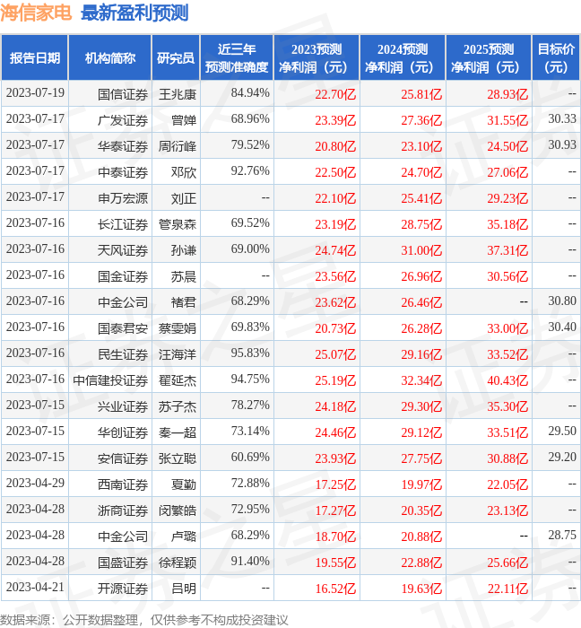The width and height of the screenshot is (581, 628).
Task: Click 2023 forecast 17.27亿
Action: point(335,510)
